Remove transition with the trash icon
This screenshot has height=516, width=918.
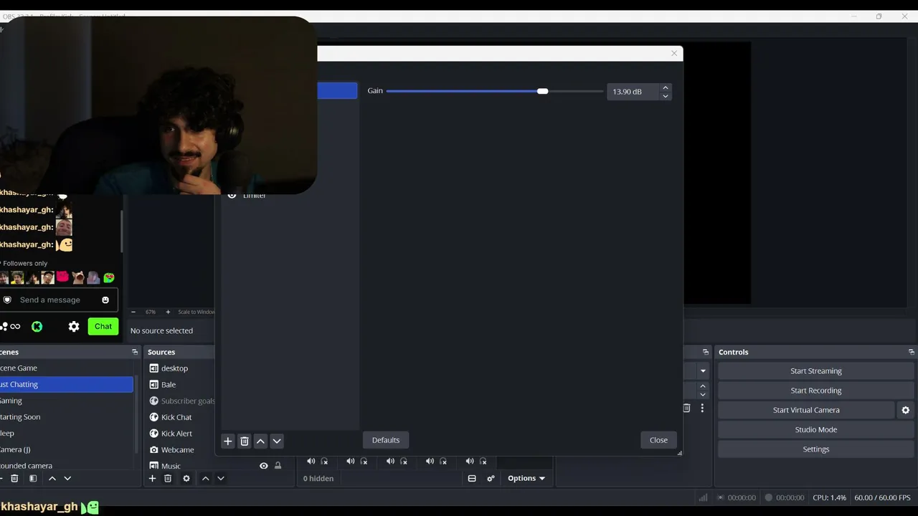pyautogui.click(x=686, y=408)
